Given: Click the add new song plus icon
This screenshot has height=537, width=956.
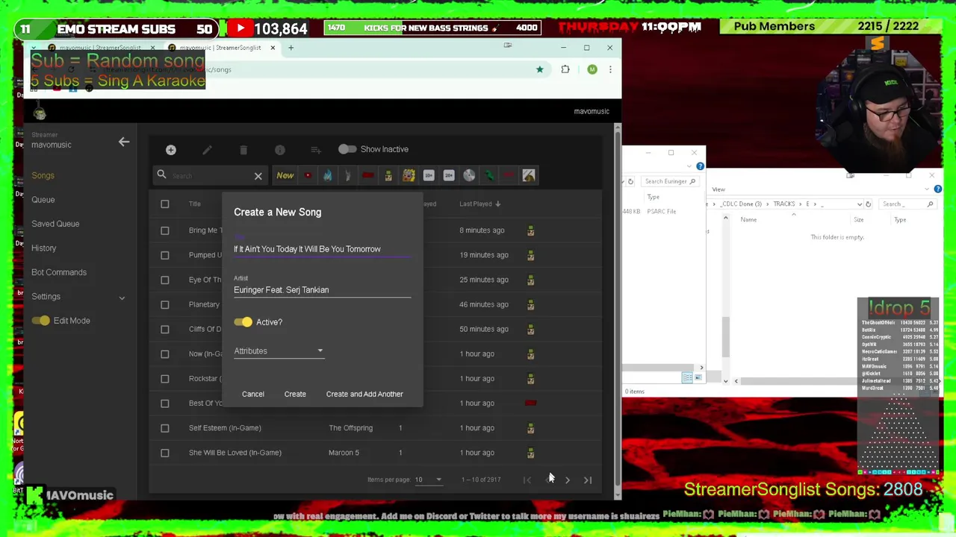Looking at the screenshot, I should [x=170, y=150].
